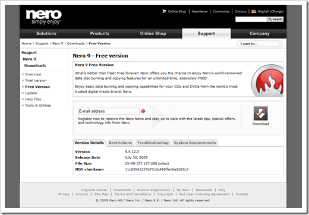Click the Search button
Screen dimensions: 309x215
pyautogui.click(x=275, y=19)
